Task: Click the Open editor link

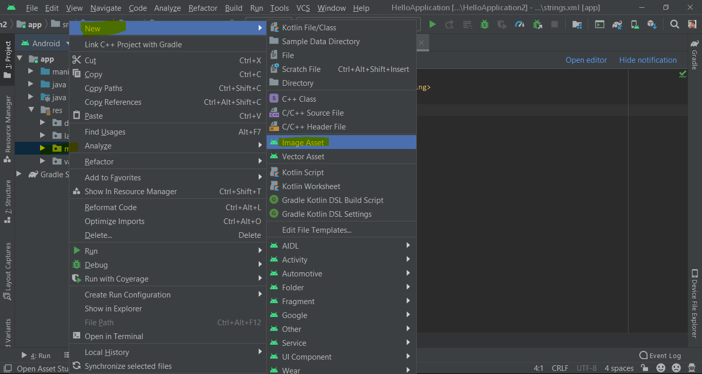Action: 586,60
